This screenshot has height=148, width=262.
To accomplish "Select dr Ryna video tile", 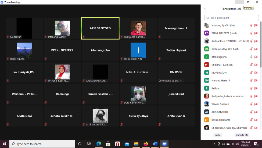I will [62, 72].
